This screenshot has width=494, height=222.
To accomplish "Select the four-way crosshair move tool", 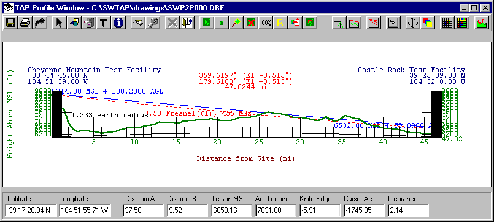I will tap(412, 23).
